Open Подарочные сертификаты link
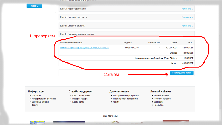This screenshot has width=222, height=125. pyautogui.click(x=126, y=95)
